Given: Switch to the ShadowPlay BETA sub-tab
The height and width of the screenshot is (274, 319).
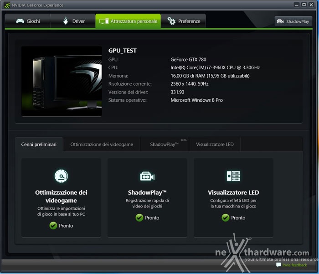Looking at the screenshot, I should click(x=165, y=145).
